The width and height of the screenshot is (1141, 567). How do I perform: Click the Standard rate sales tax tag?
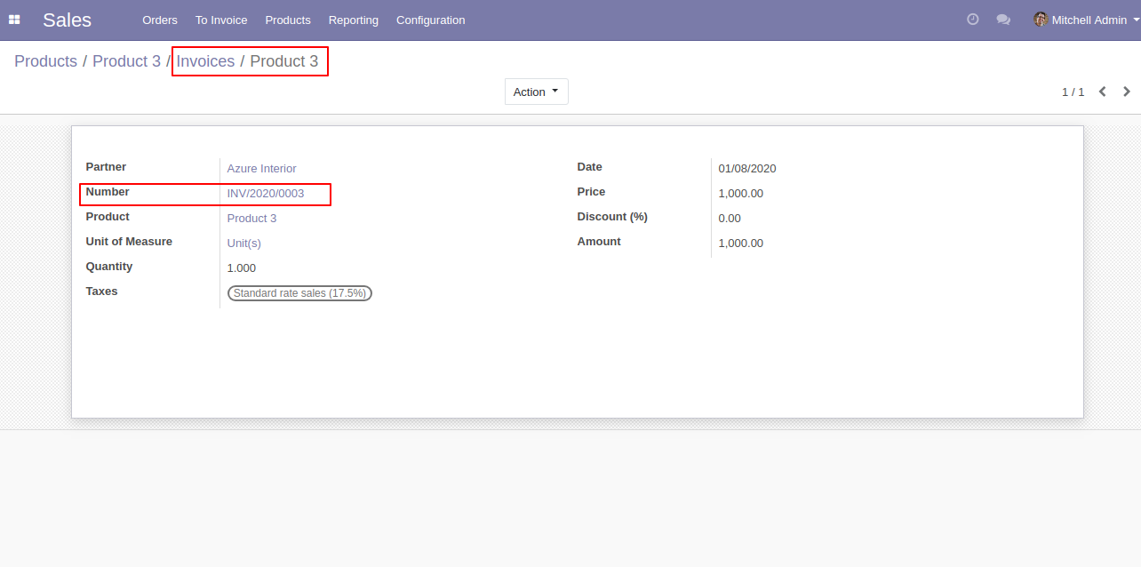pos(299,293)
